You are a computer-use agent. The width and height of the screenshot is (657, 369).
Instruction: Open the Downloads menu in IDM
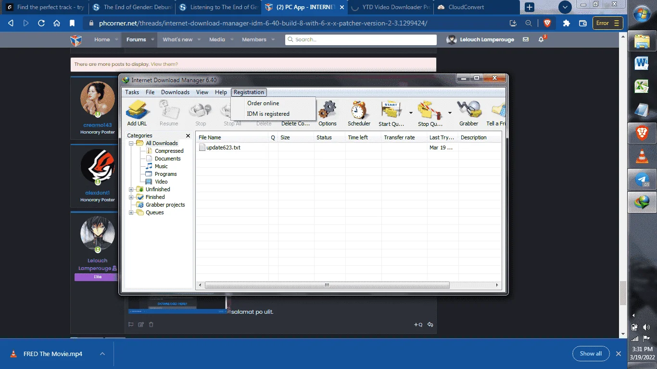[175, 92]
